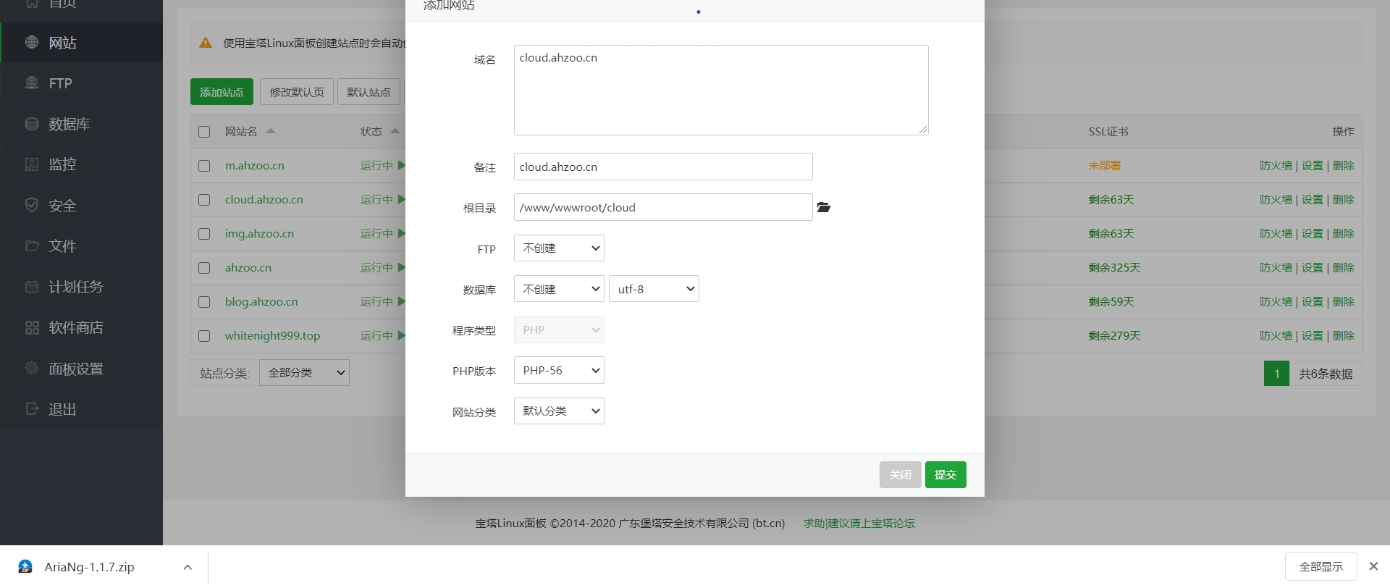Image resolution: width=1390 pixels, height=588 pixels.
Task: Click the exit icon beside 退出
Action: coord(32,408)
